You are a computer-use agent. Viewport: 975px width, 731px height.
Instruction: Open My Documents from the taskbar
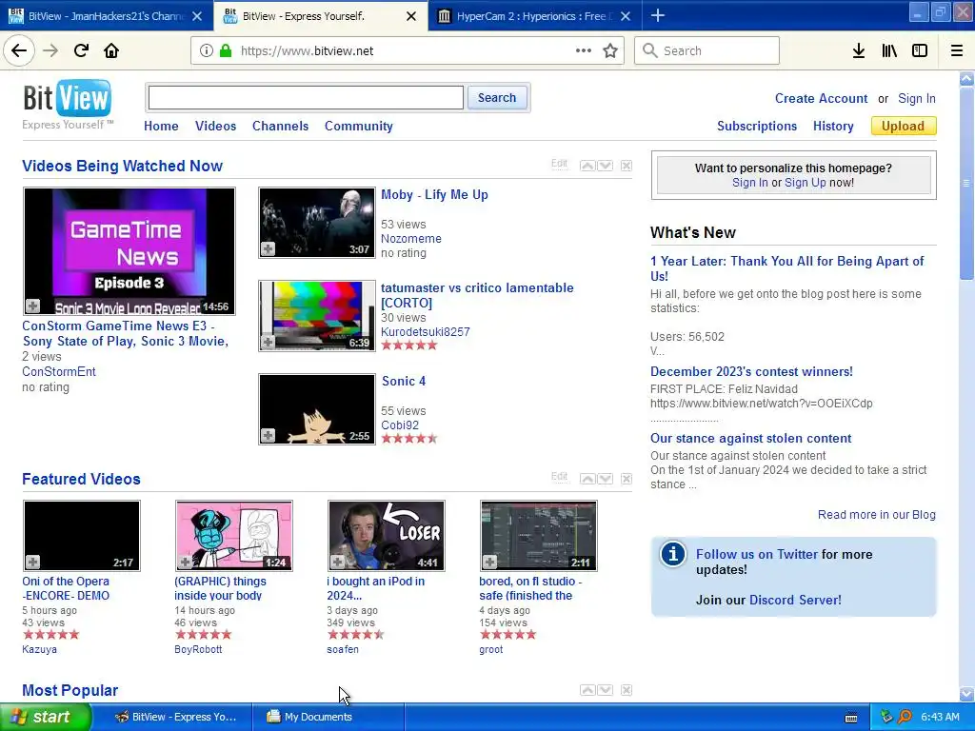(x=328, y=717)
